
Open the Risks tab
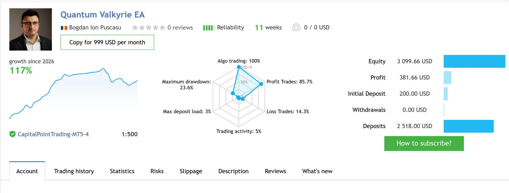(x=157, y=171)
